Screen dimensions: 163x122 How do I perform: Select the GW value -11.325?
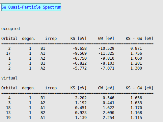[x=106, y=53]
